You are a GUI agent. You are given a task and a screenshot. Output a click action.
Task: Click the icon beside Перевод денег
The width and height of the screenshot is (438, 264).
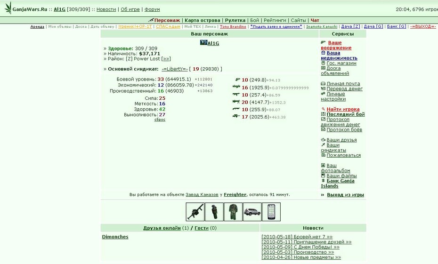(x=323, y=89)
